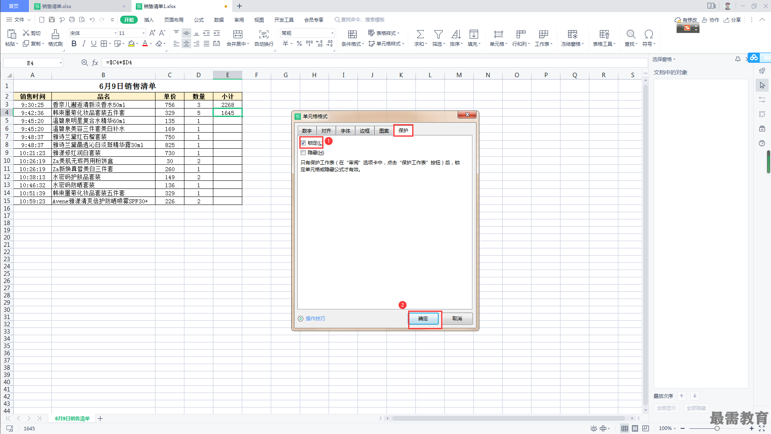
Task: Collapse the ribbon with chevron arrow
Action: tap(762, 20)
